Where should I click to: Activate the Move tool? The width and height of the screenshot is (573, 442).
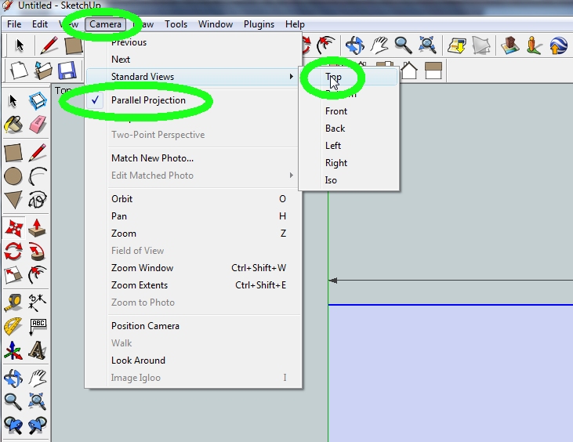click(x=14, y=227)
